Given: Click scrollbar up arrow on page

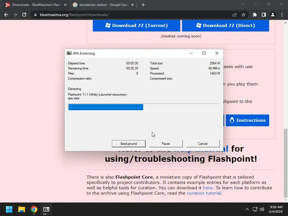Looking at the screenshot, I should pos(285,22).
